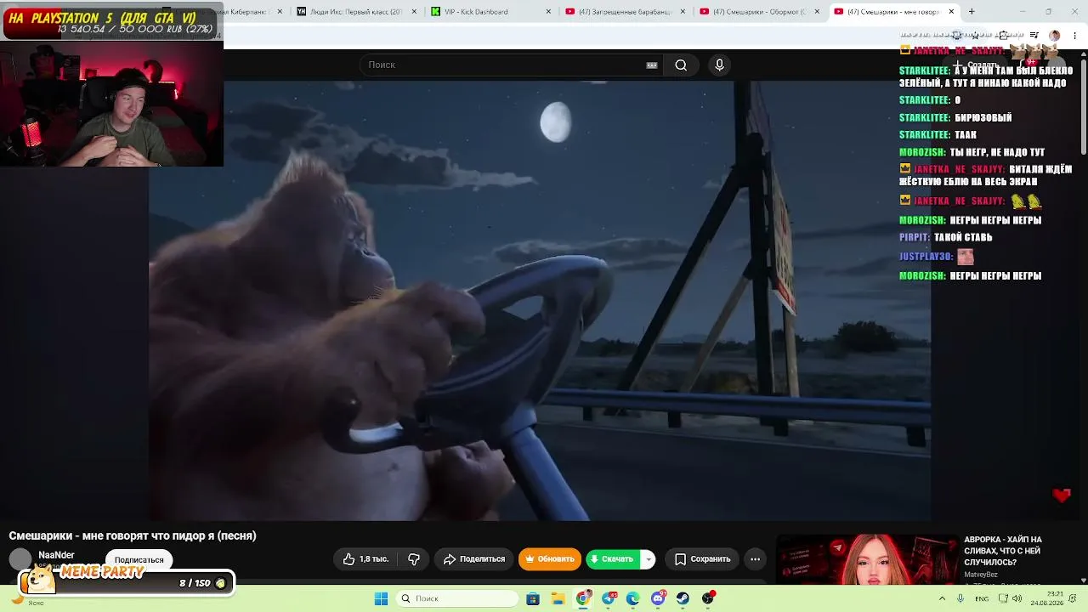The height and width of the screenshot is (612, 1088).
Task: Click the video title Смешарики - мне говорят
Action: [133, 535]
